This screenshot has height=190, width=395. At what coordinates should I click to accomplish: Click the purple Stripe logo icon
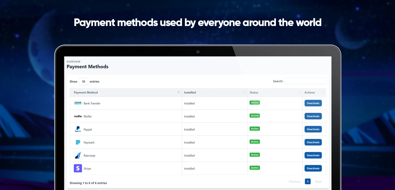click(x=78, y=168)
